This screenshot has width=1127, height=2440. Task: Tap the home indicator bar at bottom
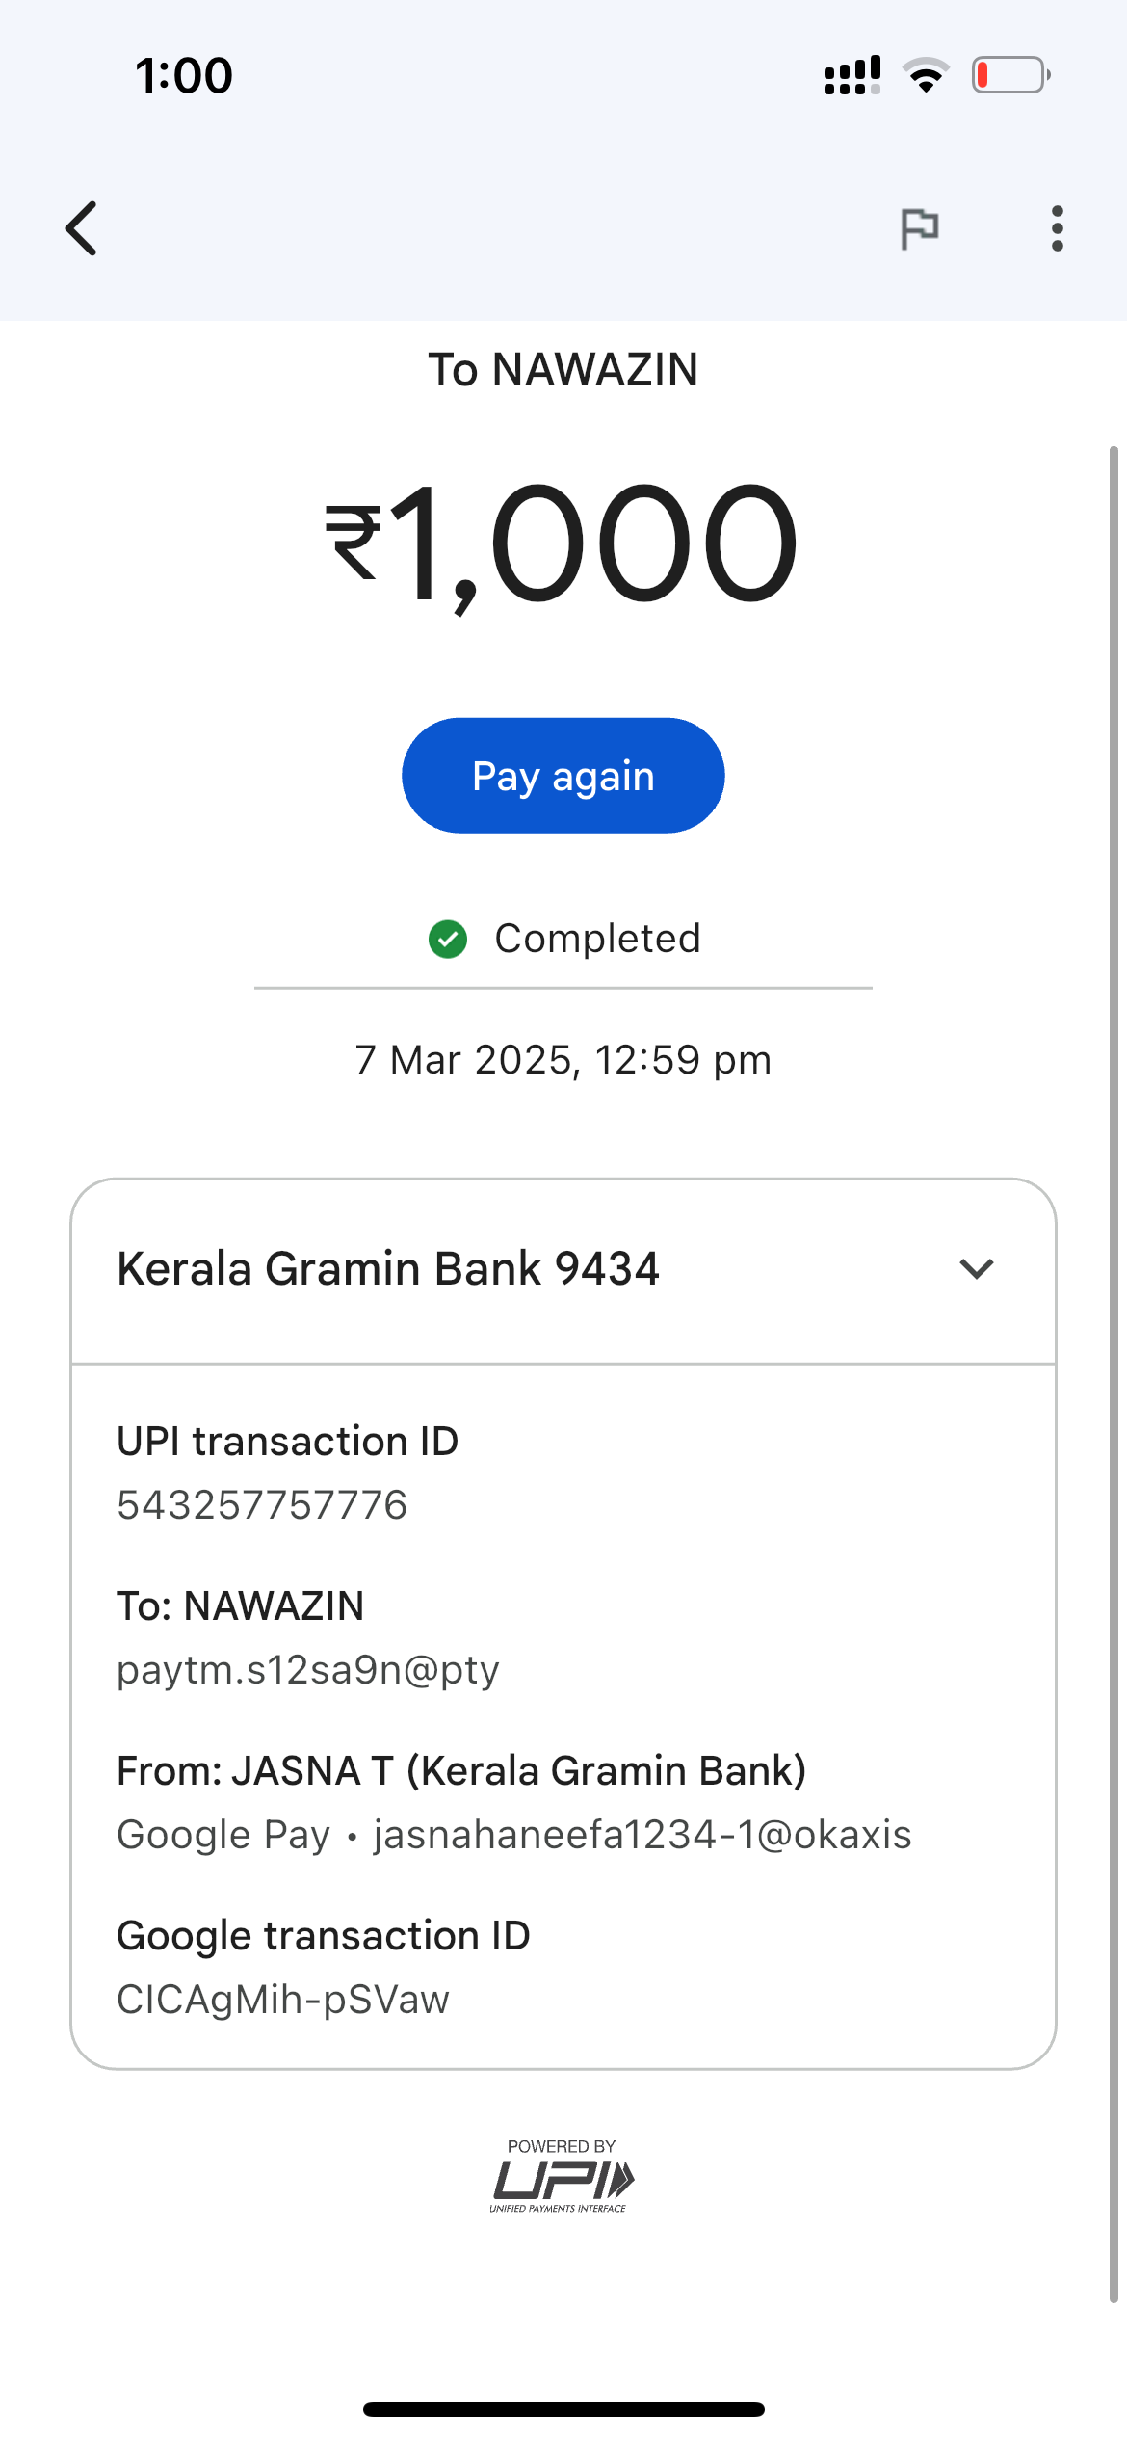coord(563,2409)
